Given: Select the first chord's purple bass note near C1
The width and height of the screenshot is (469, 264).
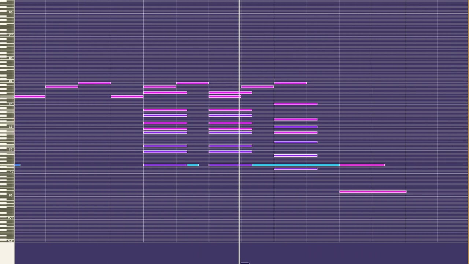Looking at the screenshot, I should pos(165,165).
